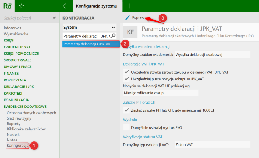
Task: Open Infoserwis in the sidebar
Action: [12, 28]
